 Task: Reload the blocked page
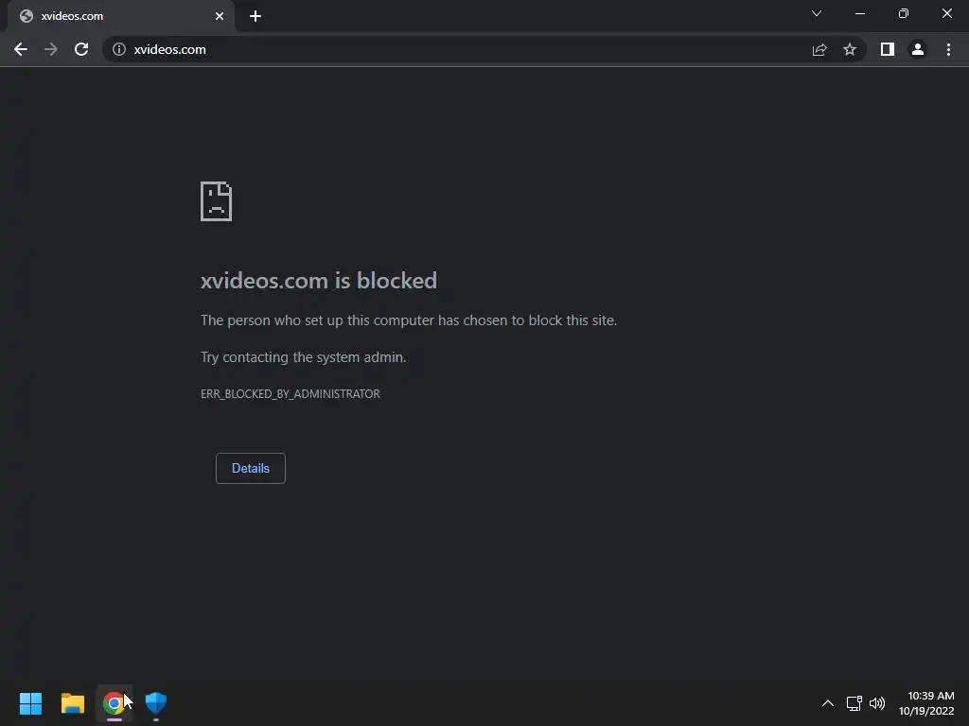(81, 49)
